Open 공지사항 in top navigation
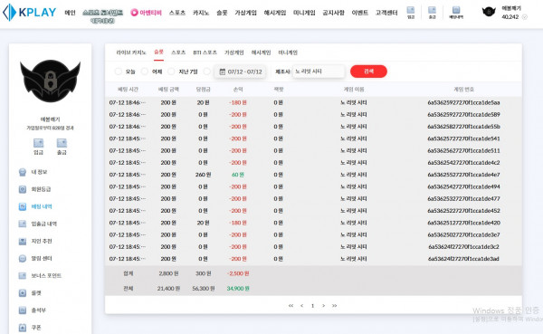This screenshot has height=334, width=543. 333,13
